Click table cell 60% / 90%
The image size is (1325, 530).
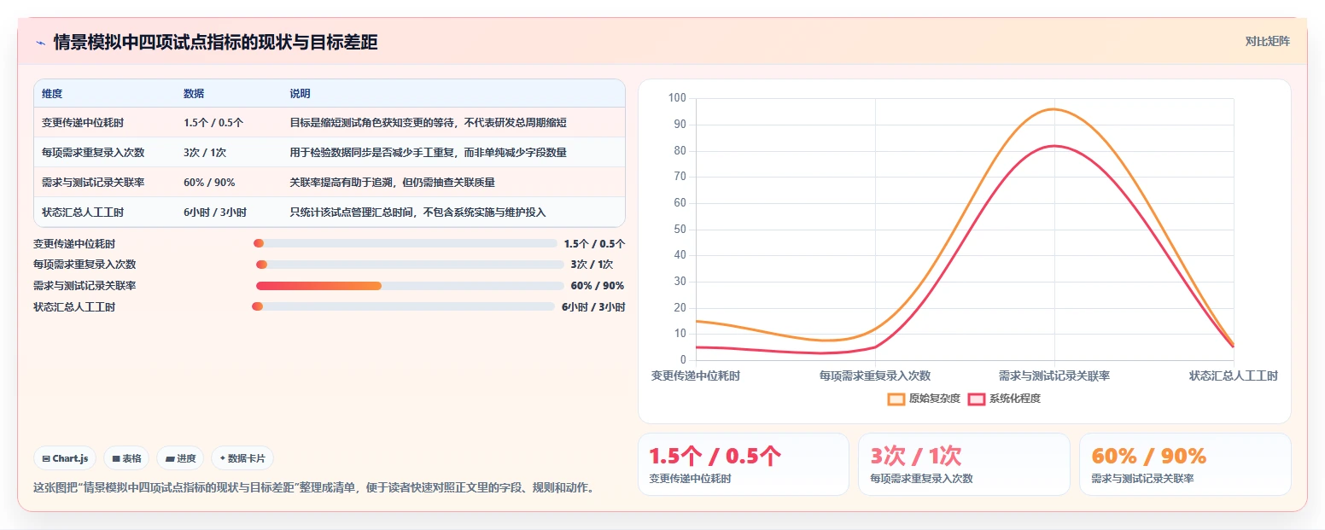(209, 183)
